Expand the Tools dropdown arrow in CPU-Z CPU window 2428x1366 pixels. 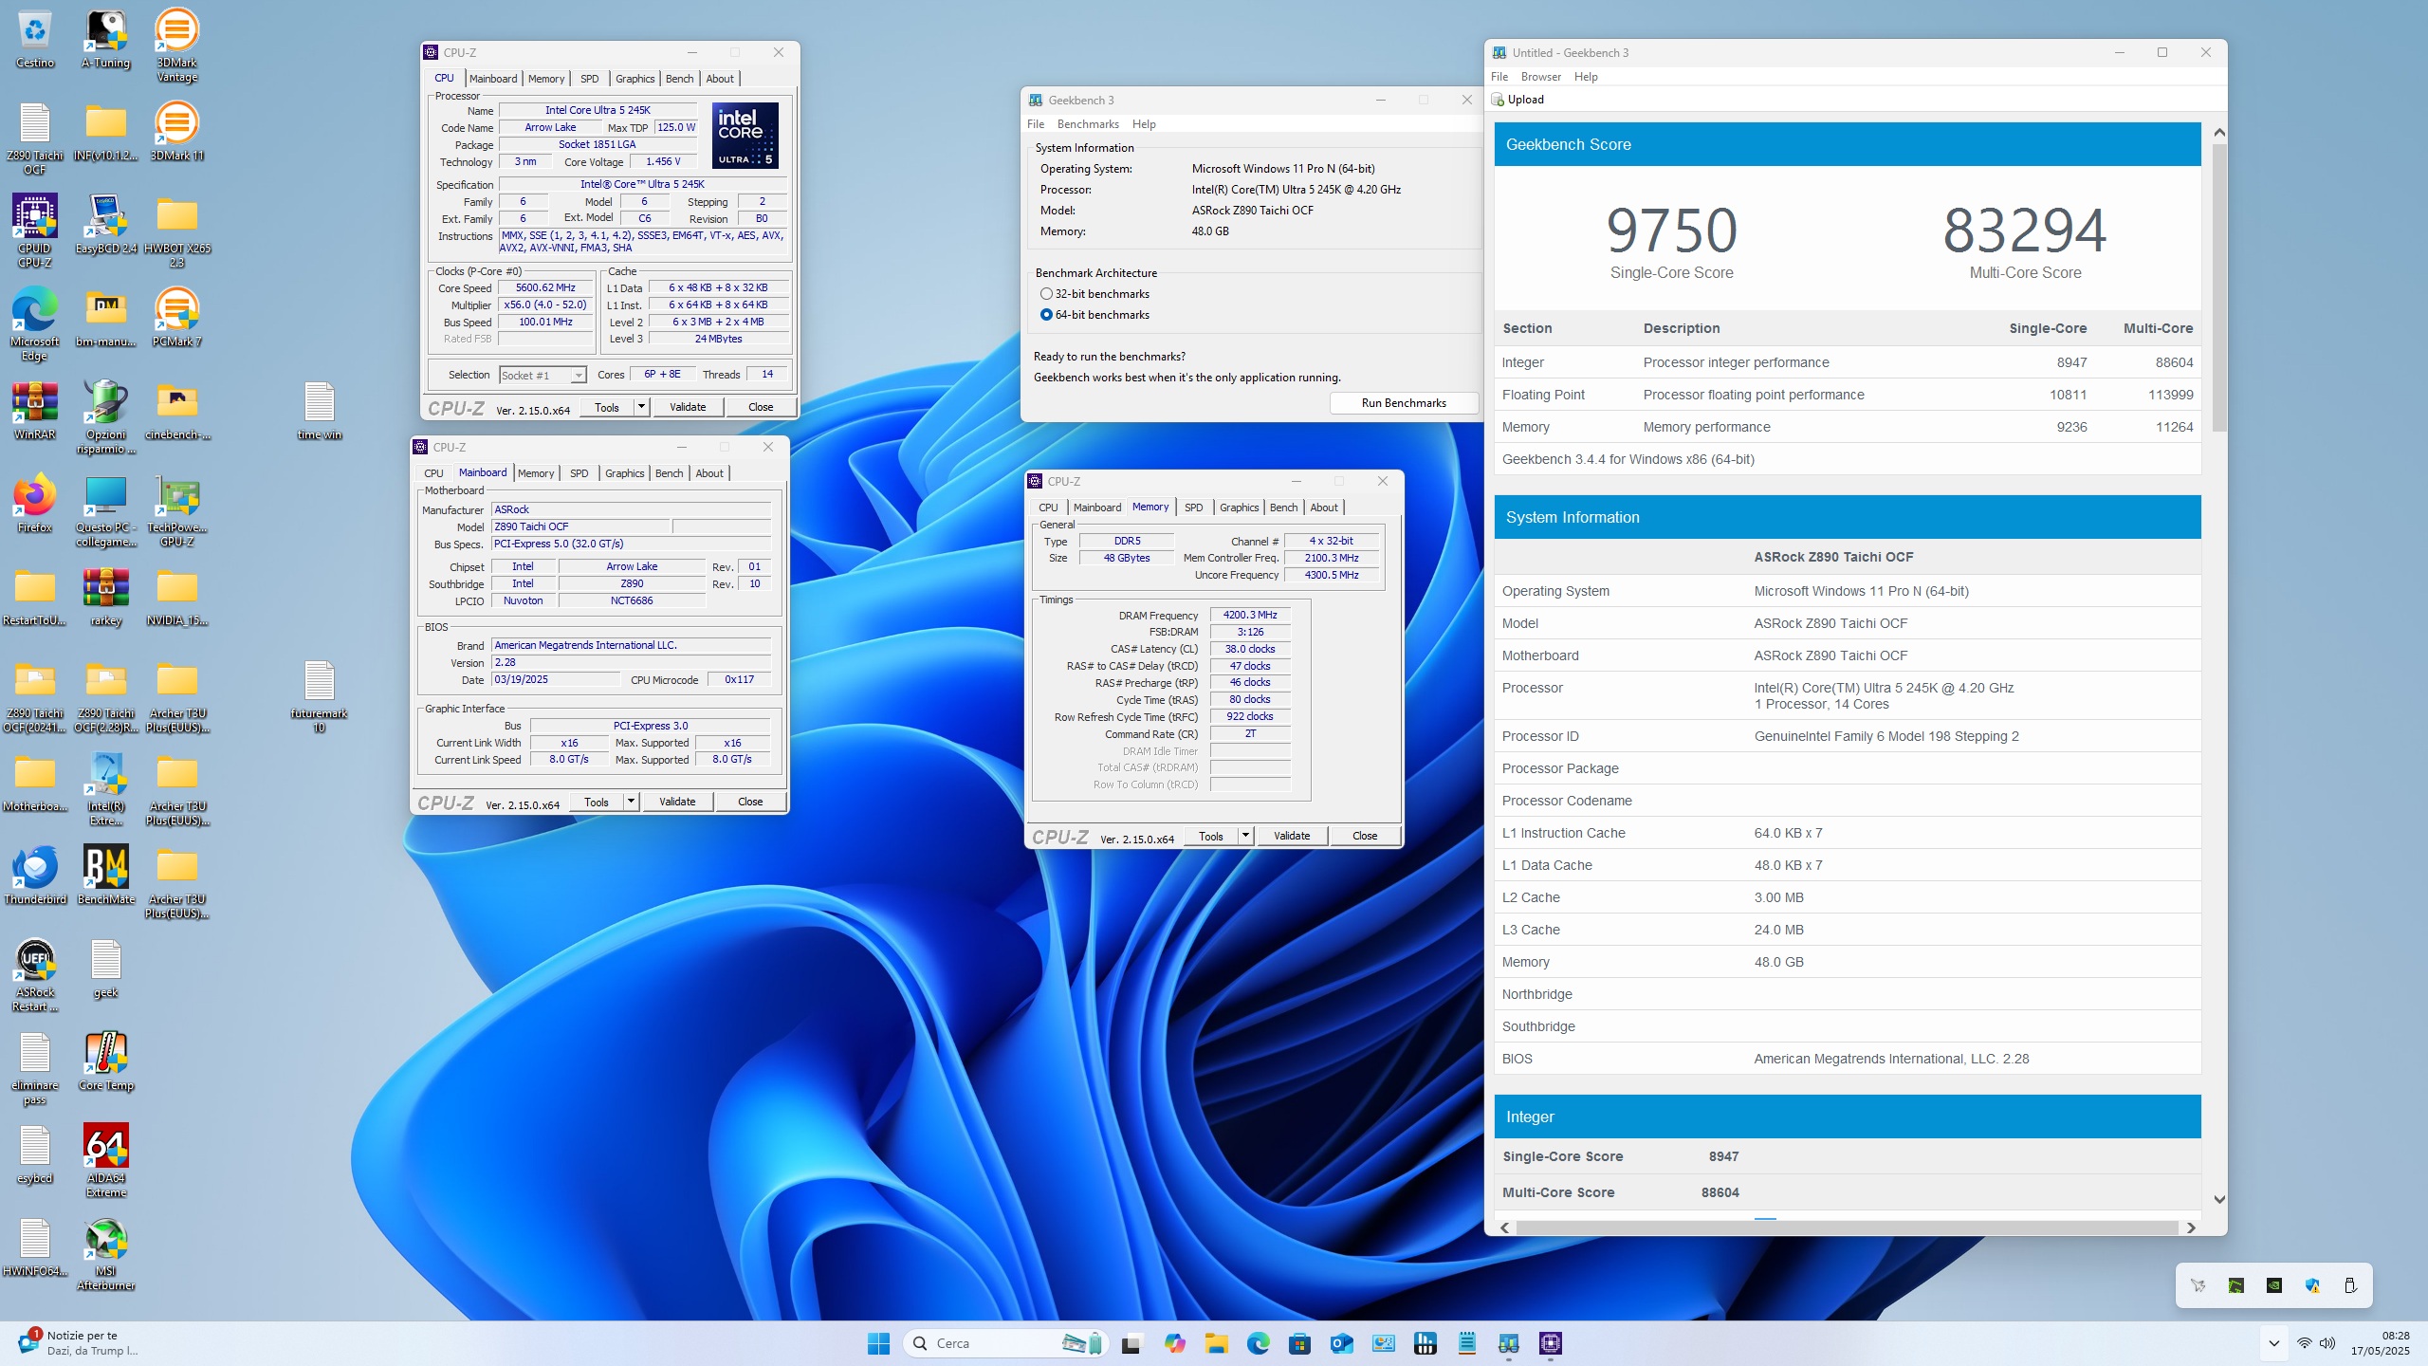(641, 407)
